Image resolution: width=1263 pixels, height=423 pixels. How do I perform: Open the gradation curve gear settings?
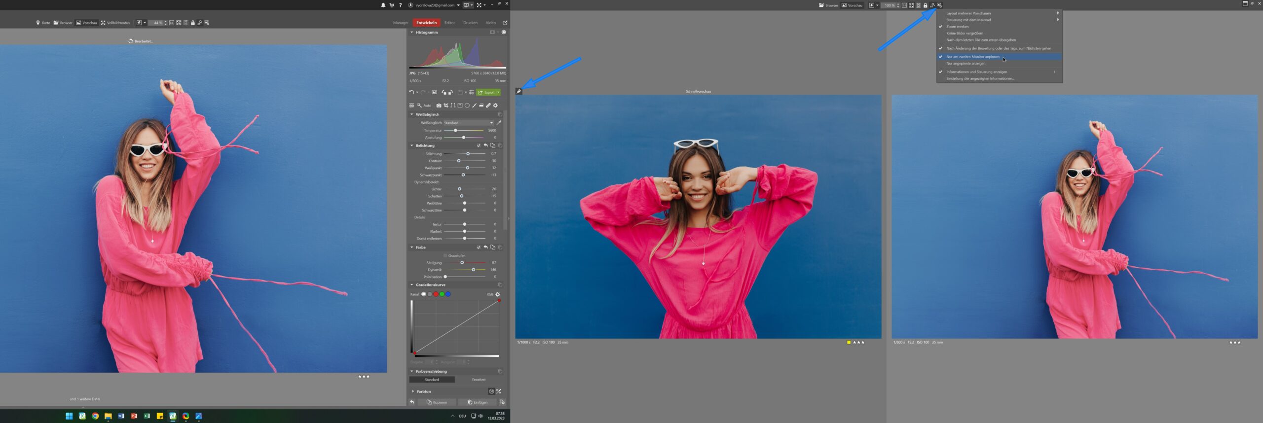[498, 294]
